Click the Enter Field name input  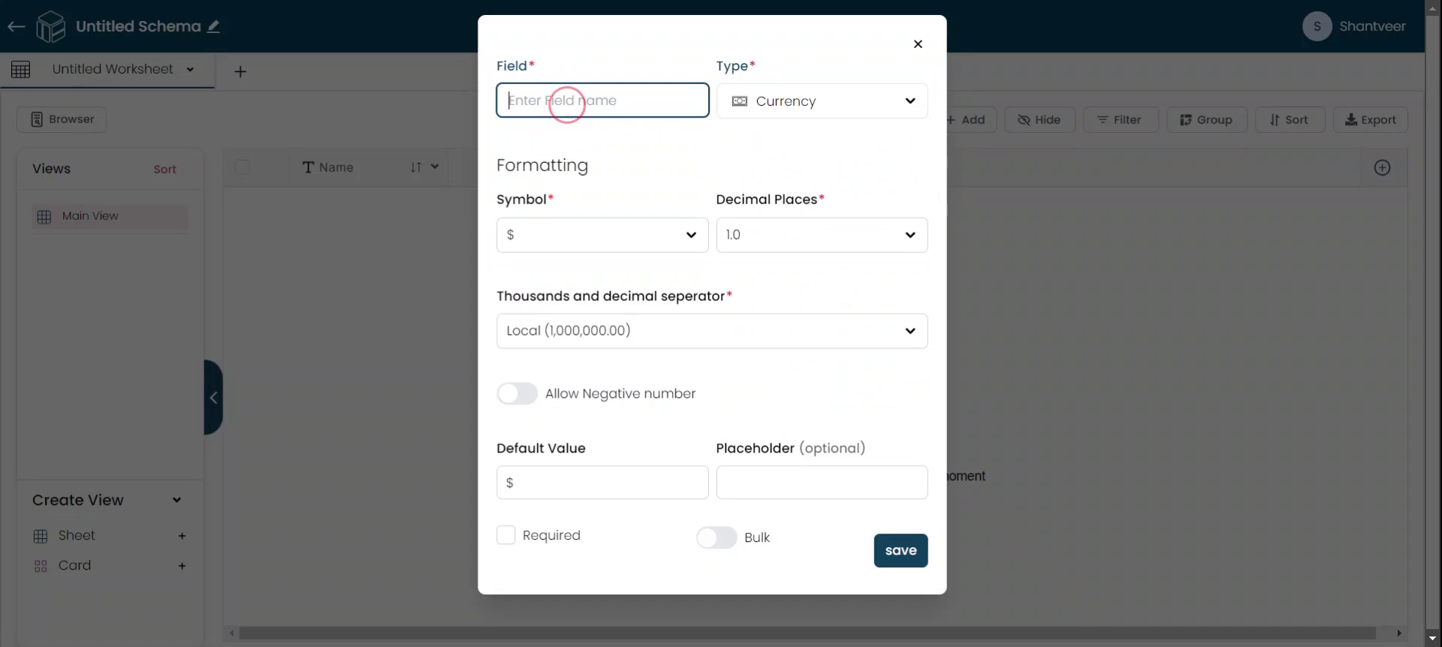[x=602, y=101]
